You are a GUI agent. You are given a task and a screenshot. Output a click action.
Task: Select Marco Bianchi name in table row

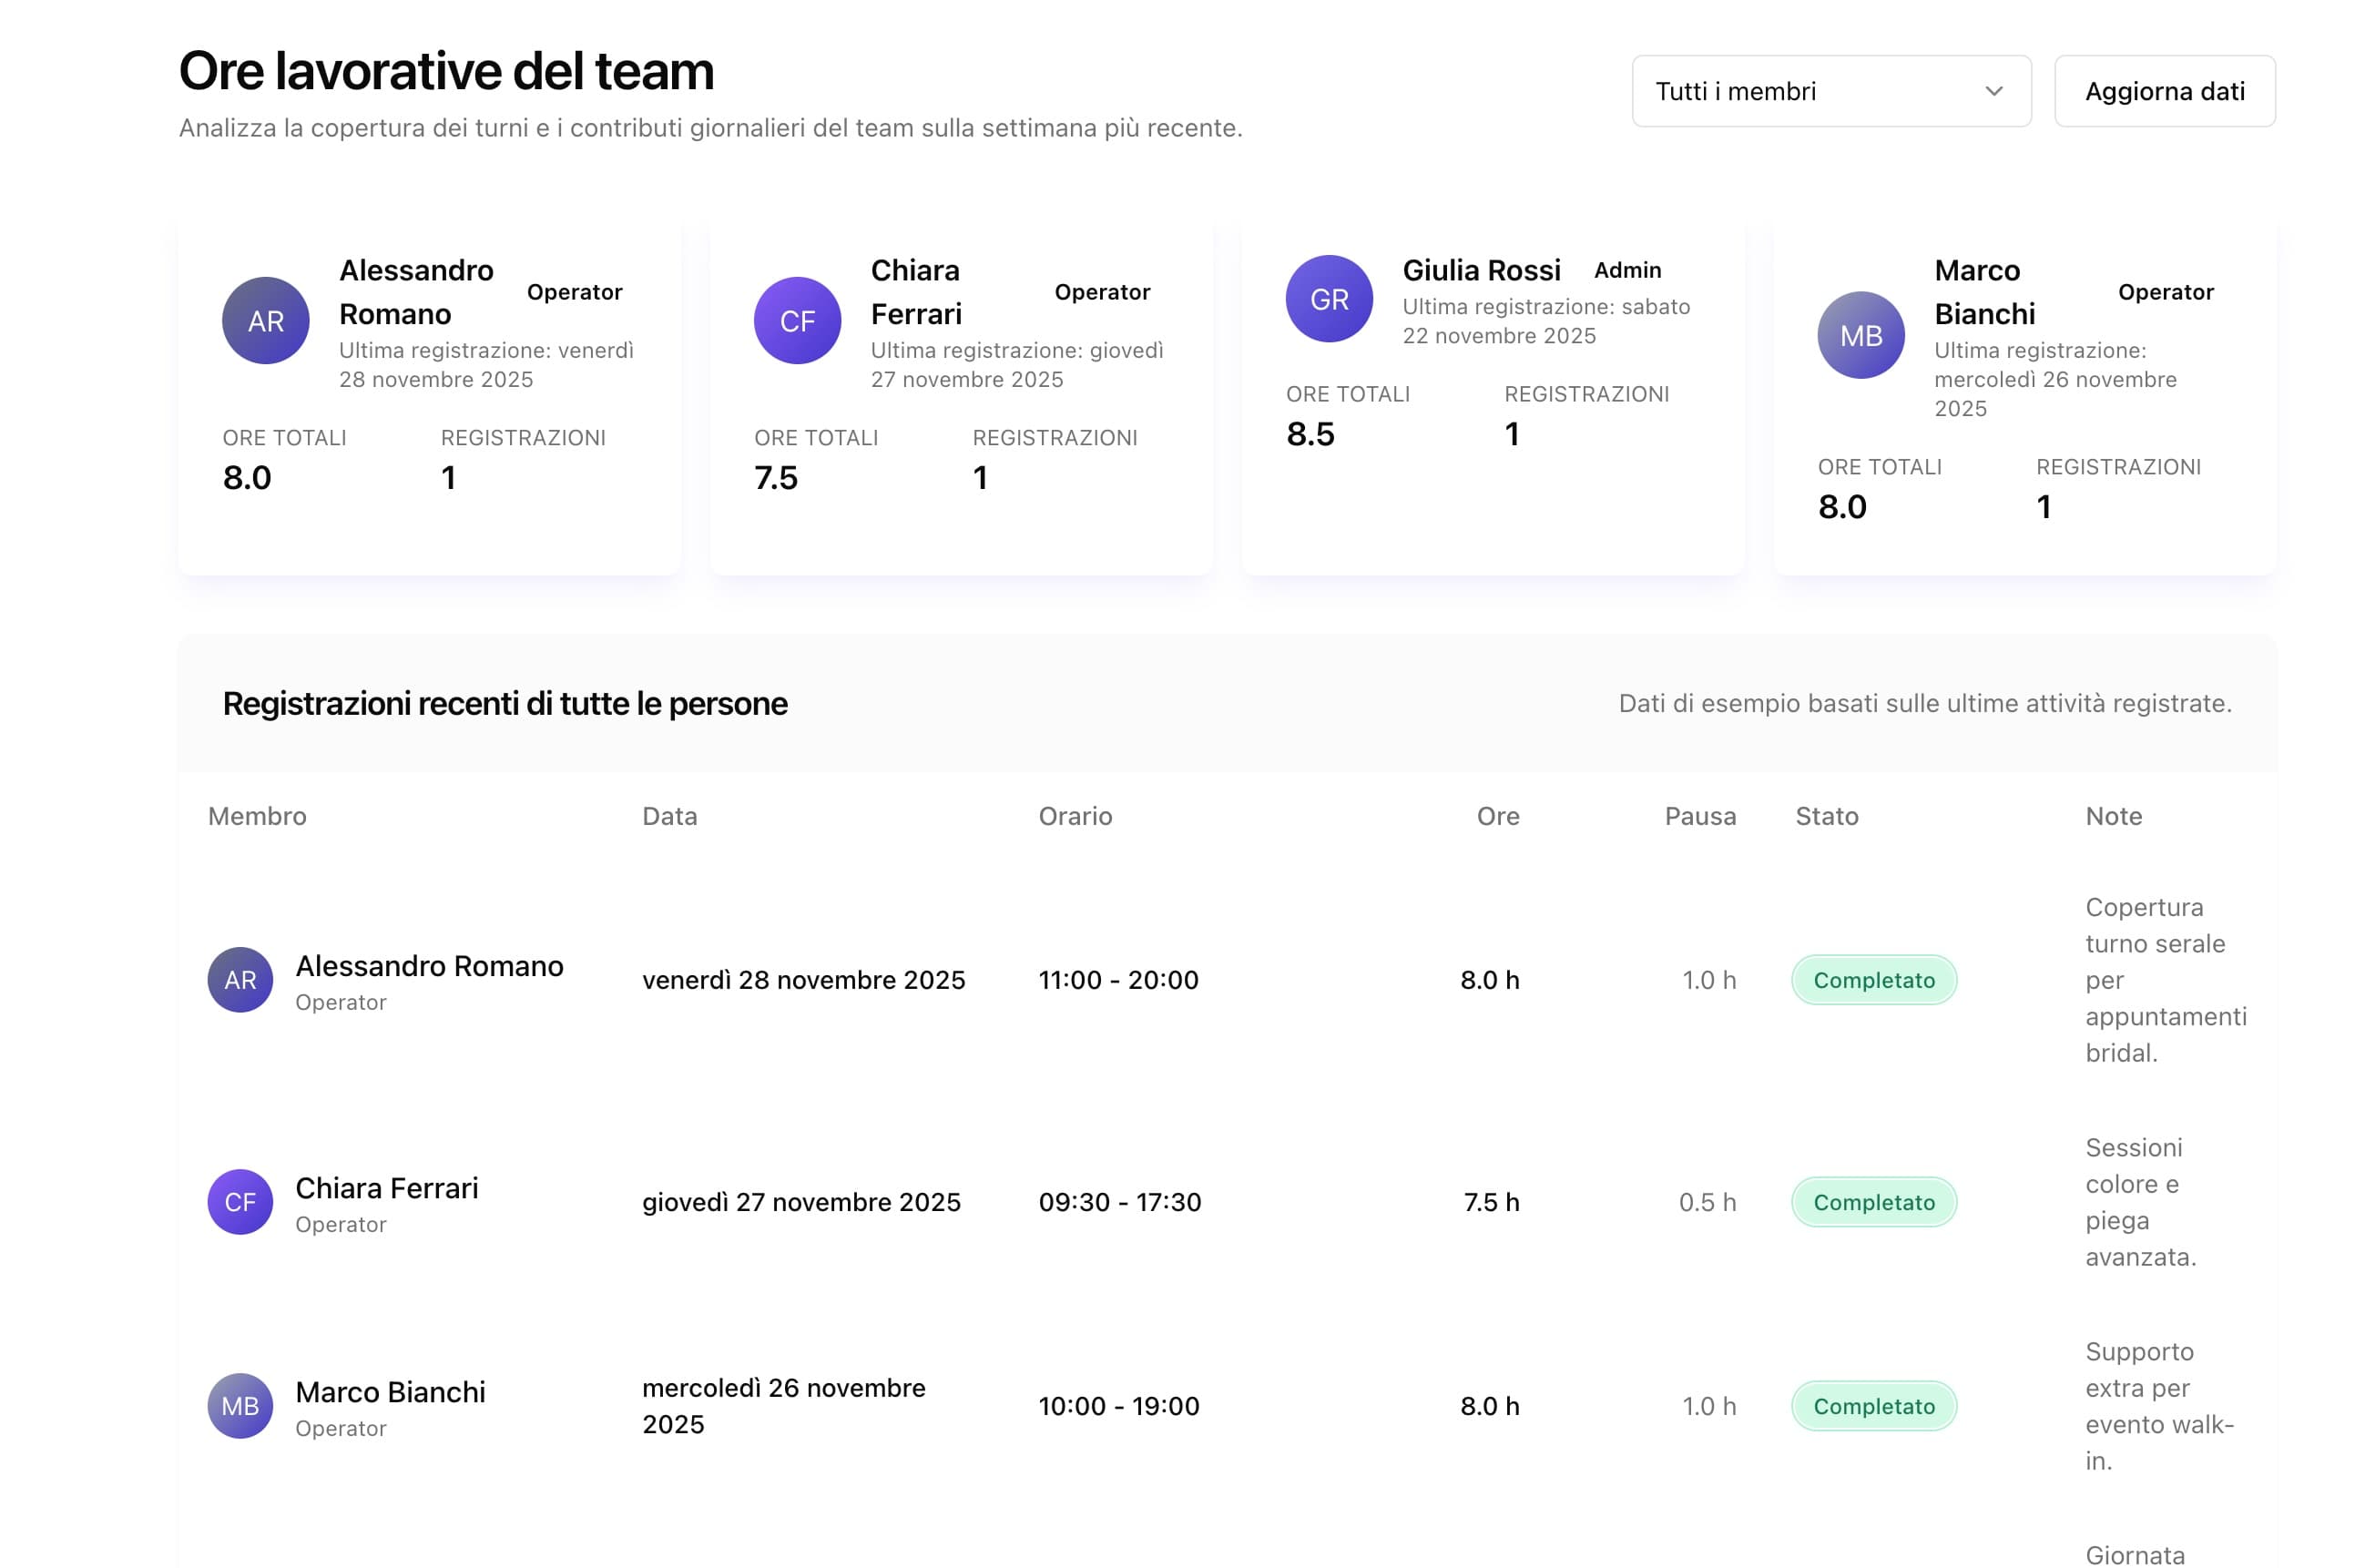point(390,1392)
